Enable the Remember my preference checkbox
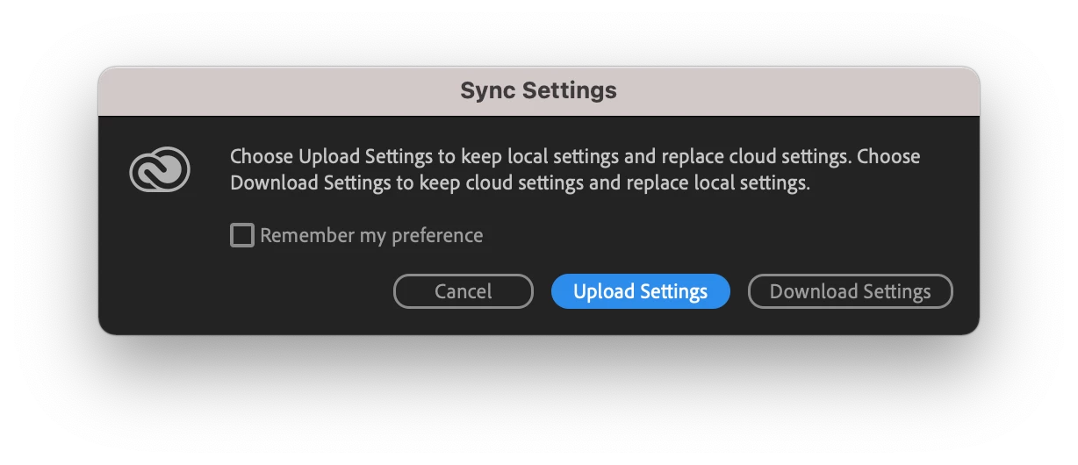The height and width of the screenshot is (465, 1078). (x=242, y=235)
